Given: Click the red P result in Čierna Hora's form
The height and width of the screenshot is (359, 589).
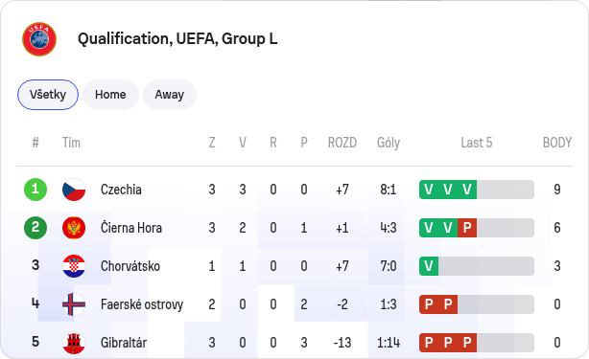Looking at the screenshot, I should (x=467, y=228).
